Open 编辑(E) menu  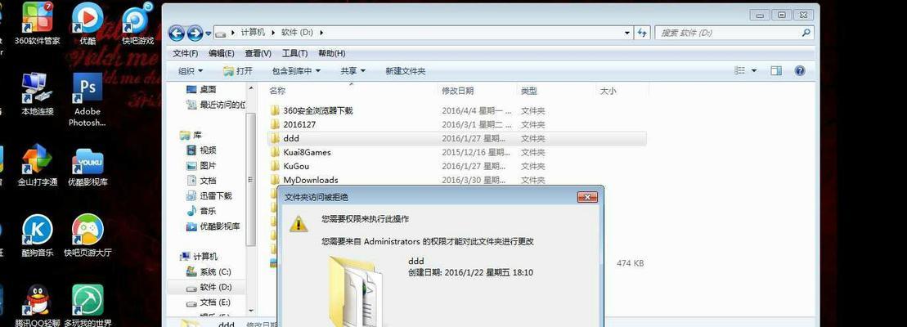(x=222, y=53)
